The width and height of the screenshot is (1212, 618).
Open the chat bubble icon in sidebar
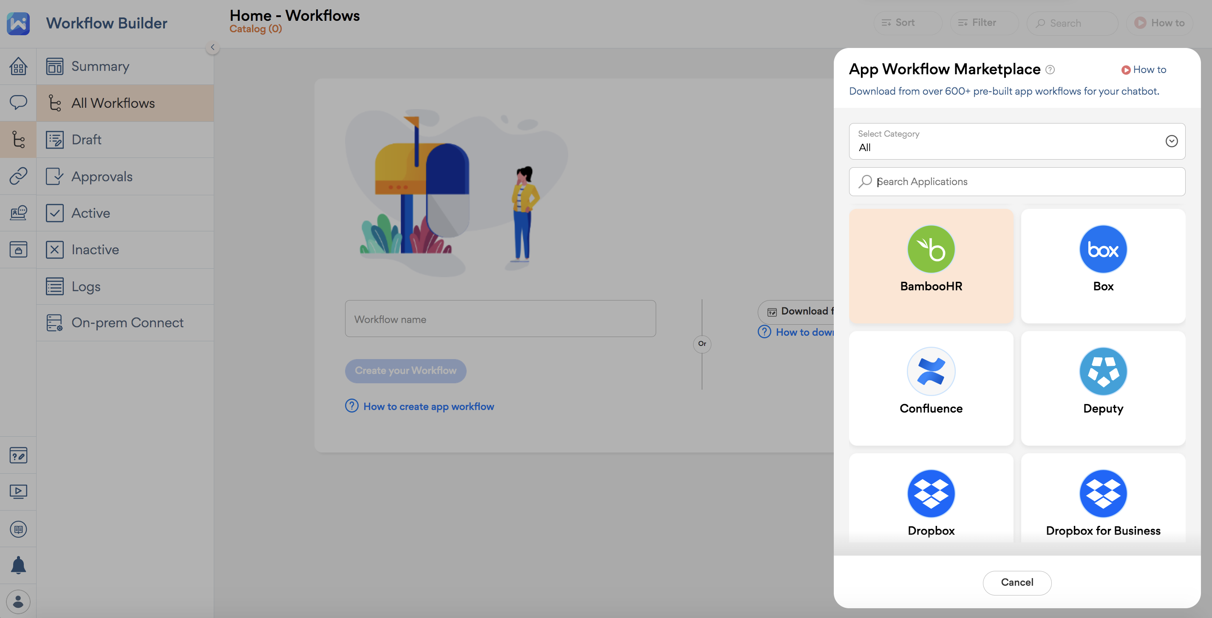(x=18, y=102)
